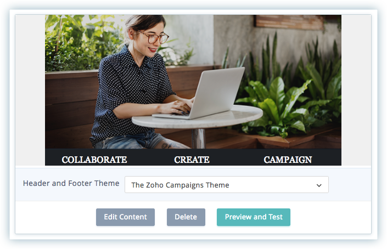This screenshot has height=249, width=387.
Task: Select The Zoho Campaigns Theme text
Action: click(x=180, y=185)
